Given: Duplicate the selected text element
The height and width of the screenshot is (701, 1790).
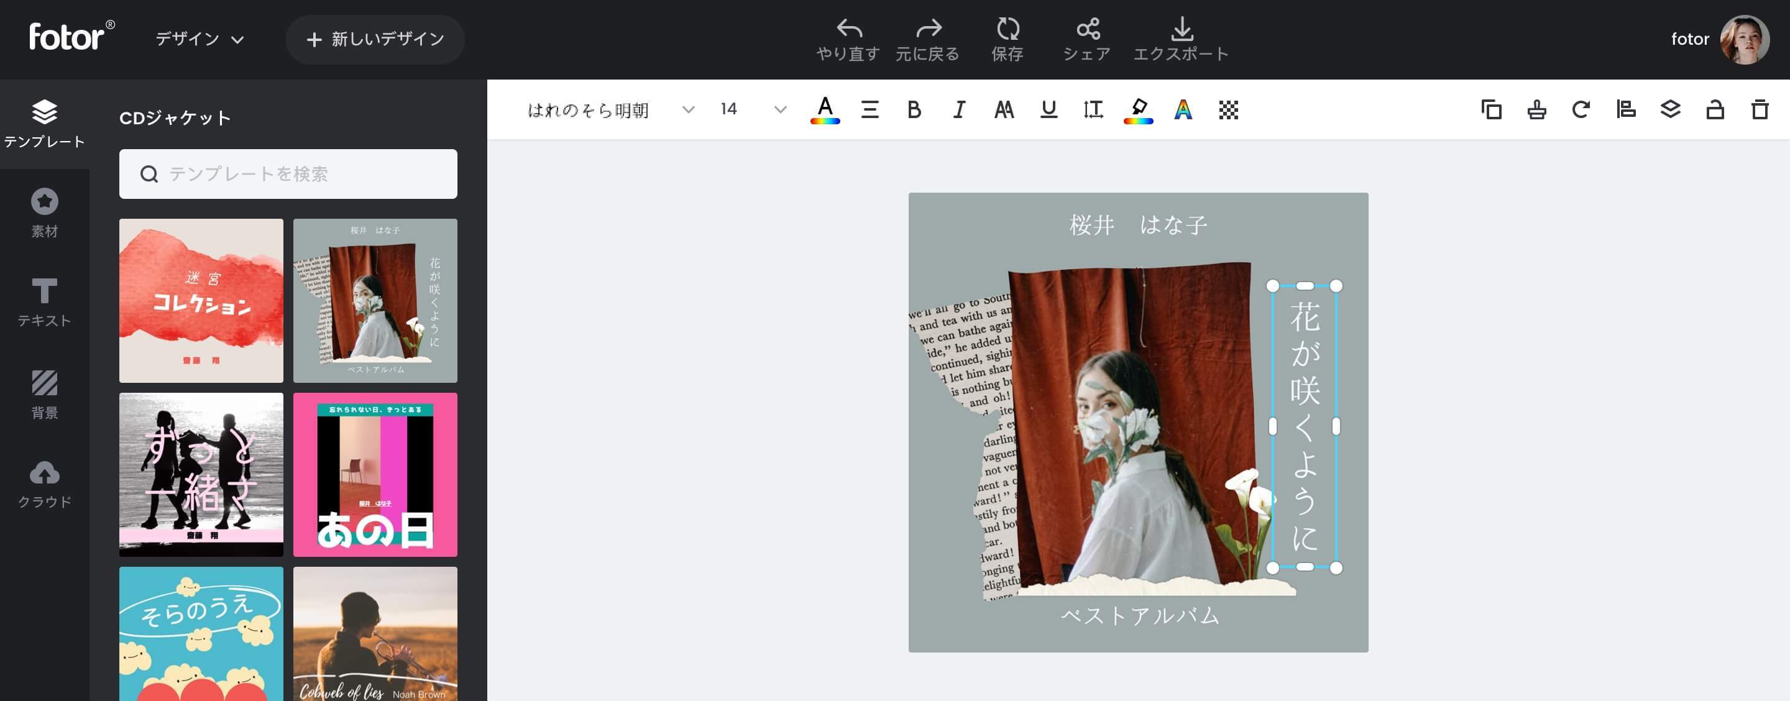Looking at the screenshot, I should [x=1491, y=109].
